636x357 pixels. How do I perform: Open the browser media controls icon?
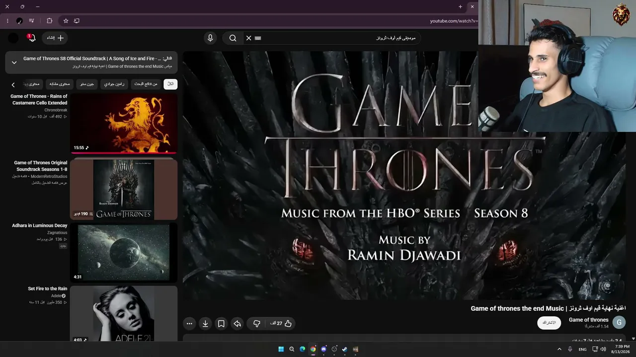[x=32, y=21]
